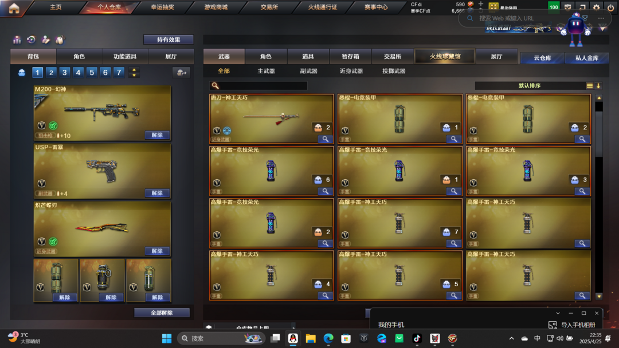Click 解除 on the 炽芒蝶刃 melee weapon
The image size is (619, 348).
click(x=157, y=251)
